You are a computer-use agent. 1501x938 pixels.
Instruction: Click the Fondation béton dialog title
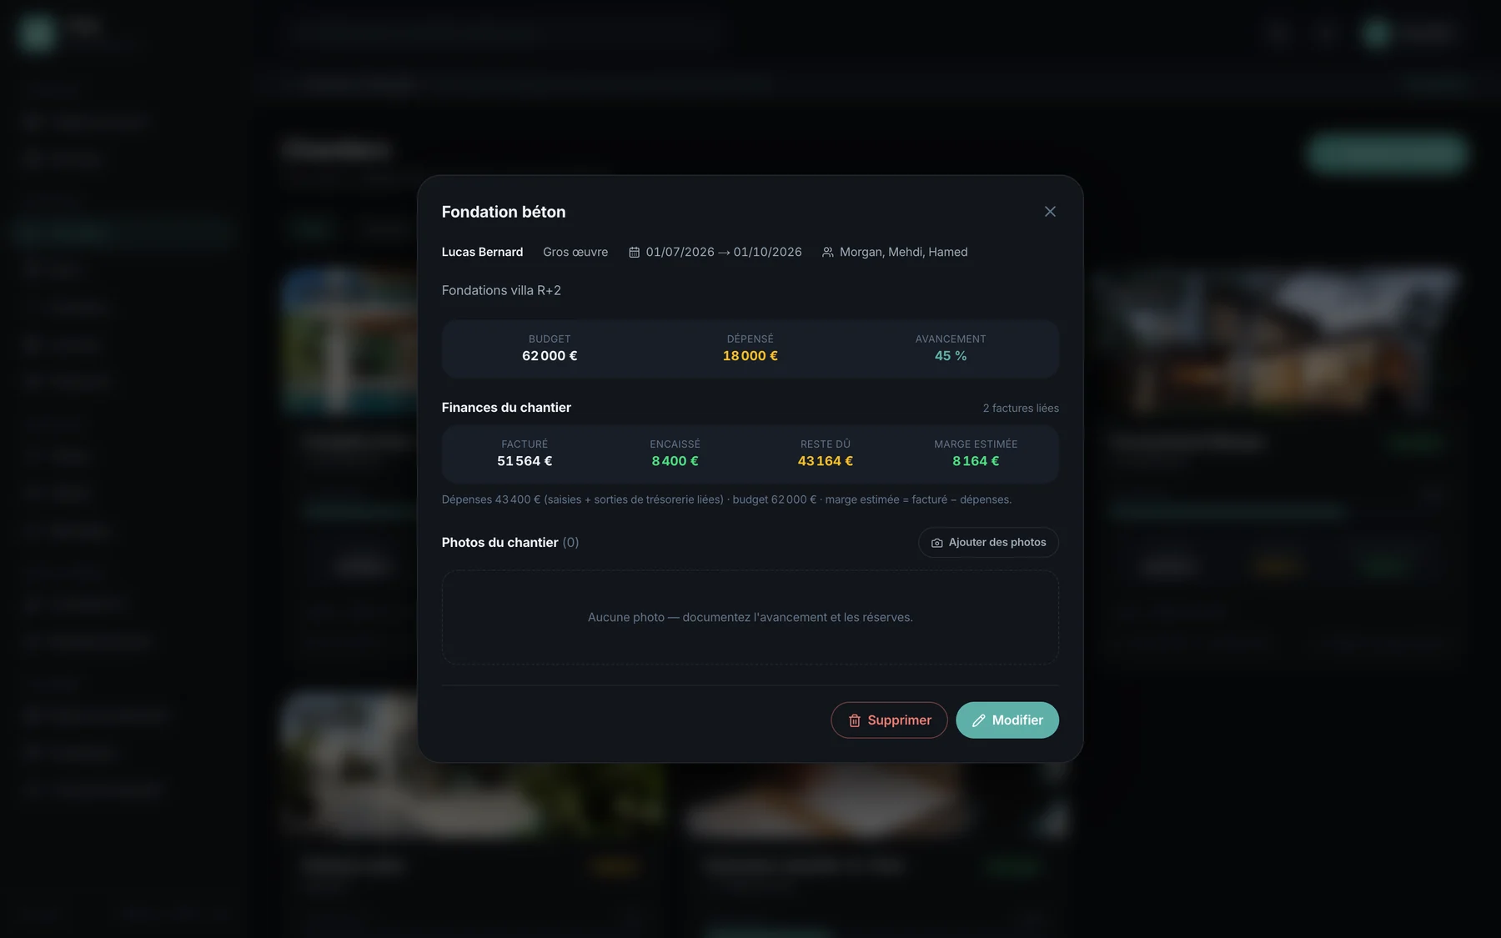click(504, 212)
